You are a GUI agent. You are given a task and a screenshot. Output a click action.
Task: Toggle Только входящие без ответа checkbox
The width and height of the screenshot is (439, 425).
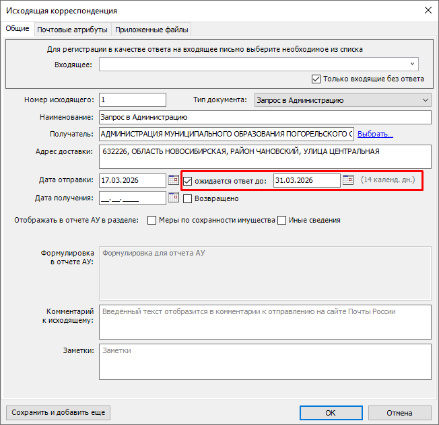(x=316, y=79)
